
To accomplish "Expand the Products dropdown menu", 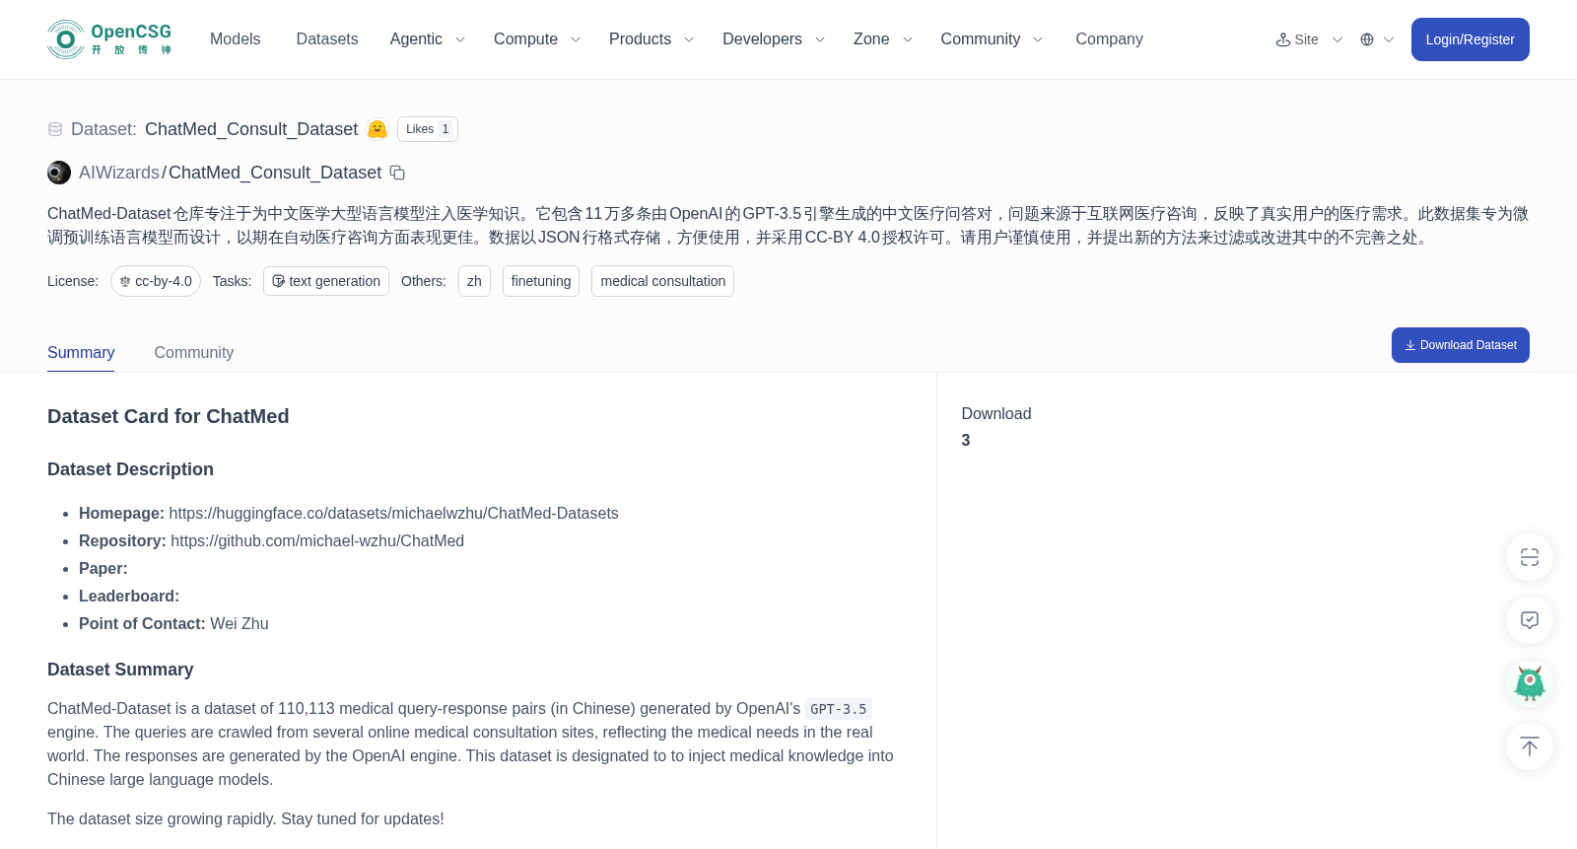I will 651,39.
